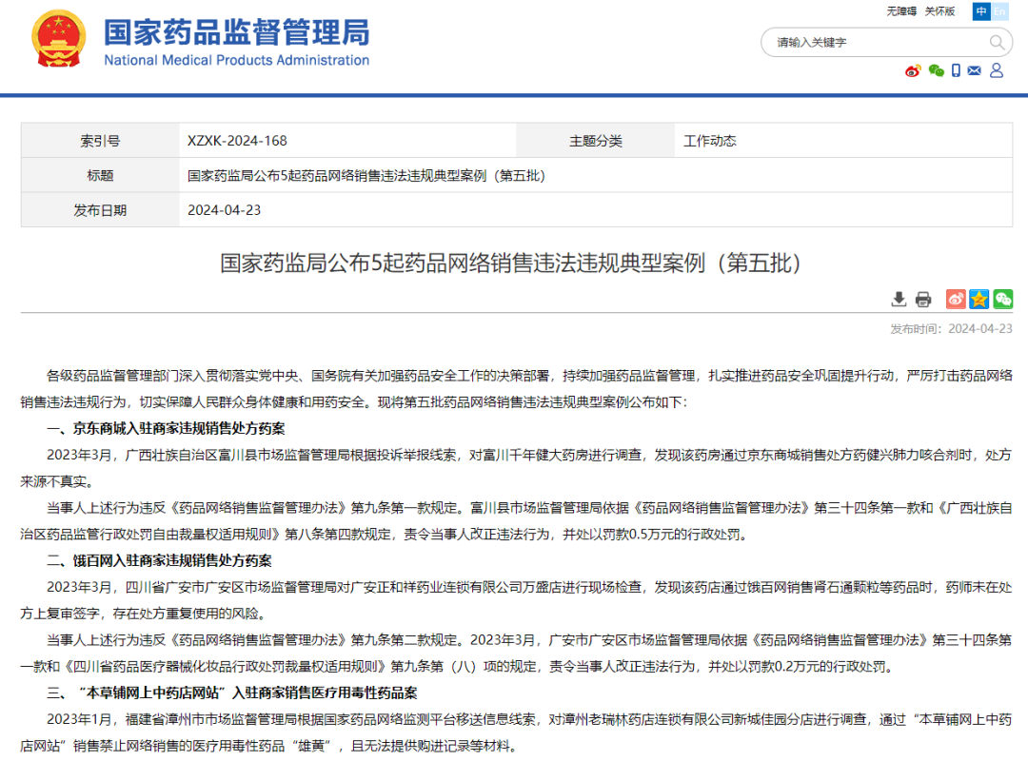This screenshot has height=761, width=1028.
Task: Share article to WeChat
Action: click(1003, 300)
